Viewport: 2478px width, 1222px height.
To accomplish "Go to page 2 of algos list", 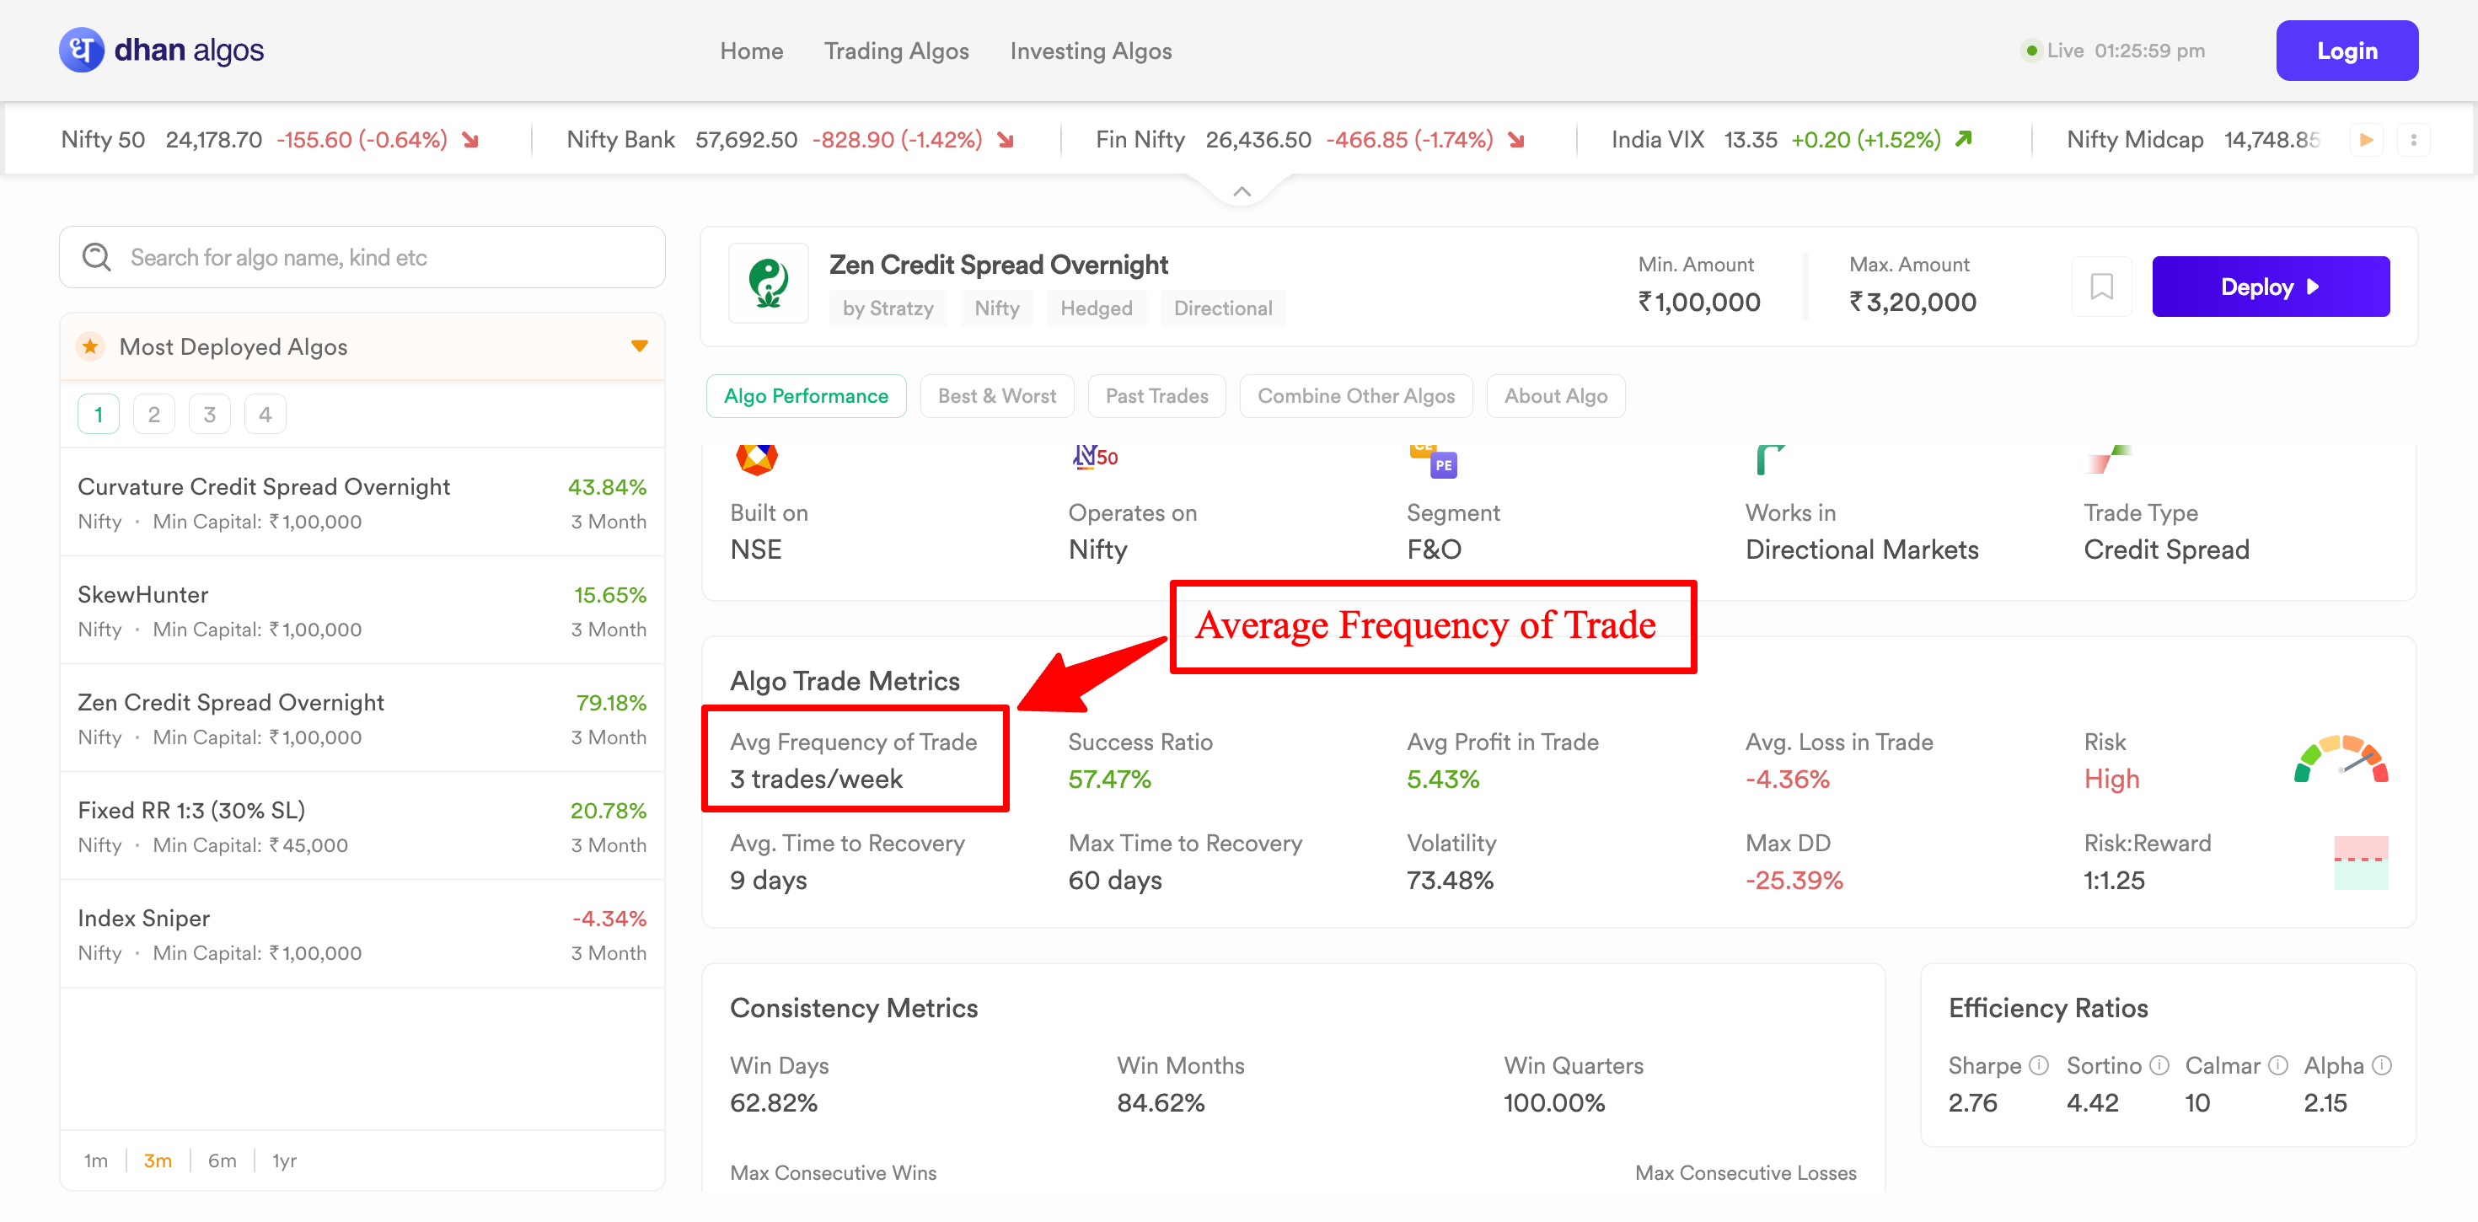I will [154, 415].
